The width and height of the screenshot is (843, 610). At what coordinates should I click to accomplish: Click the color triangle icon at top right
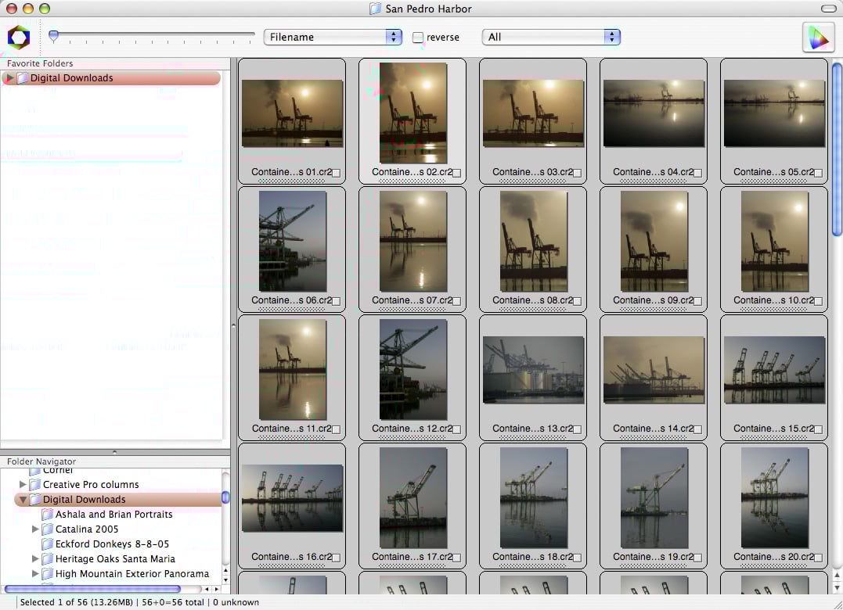(x=818, y=38)
